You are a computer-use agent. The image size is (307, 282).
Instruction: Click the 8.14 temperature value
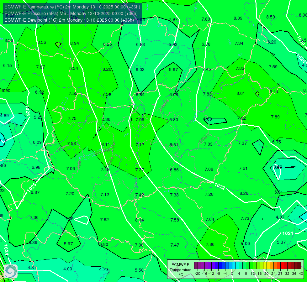pos(140,220)
